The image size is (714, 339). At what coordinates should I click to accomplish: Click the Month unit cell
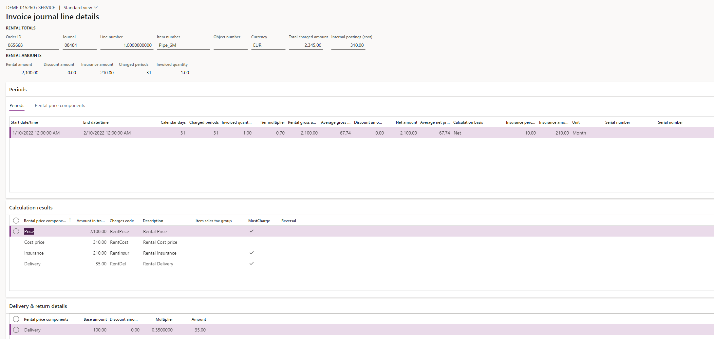tap(579, 133)
